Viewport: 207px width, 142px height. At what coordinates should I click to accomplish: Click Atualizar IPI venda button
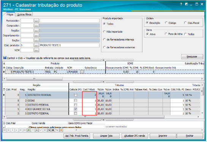[x=134, y=136]
